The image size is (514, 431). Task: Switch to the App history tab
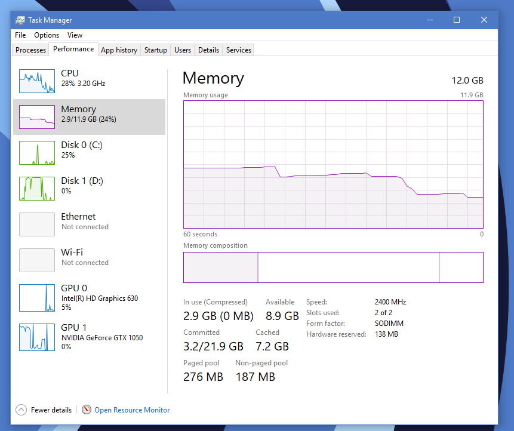coord(119,50)
